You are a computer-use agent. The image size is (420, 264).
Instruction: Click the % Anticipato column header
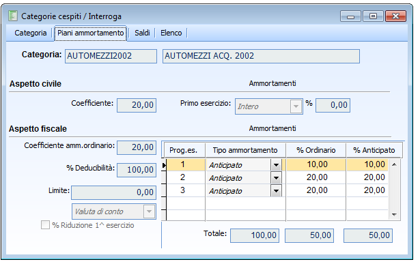click(374, 150)
